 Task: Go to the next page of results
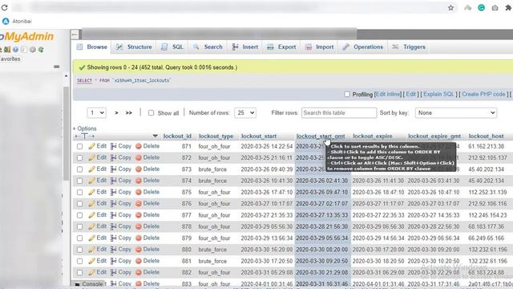tap(116, 112)
